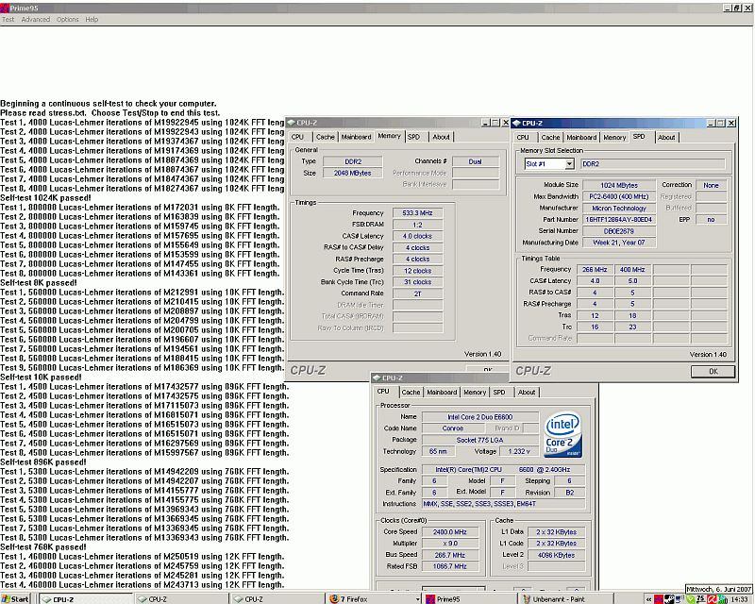Open the Mainboard tab in the SPD window

click(x=581, y=137)
